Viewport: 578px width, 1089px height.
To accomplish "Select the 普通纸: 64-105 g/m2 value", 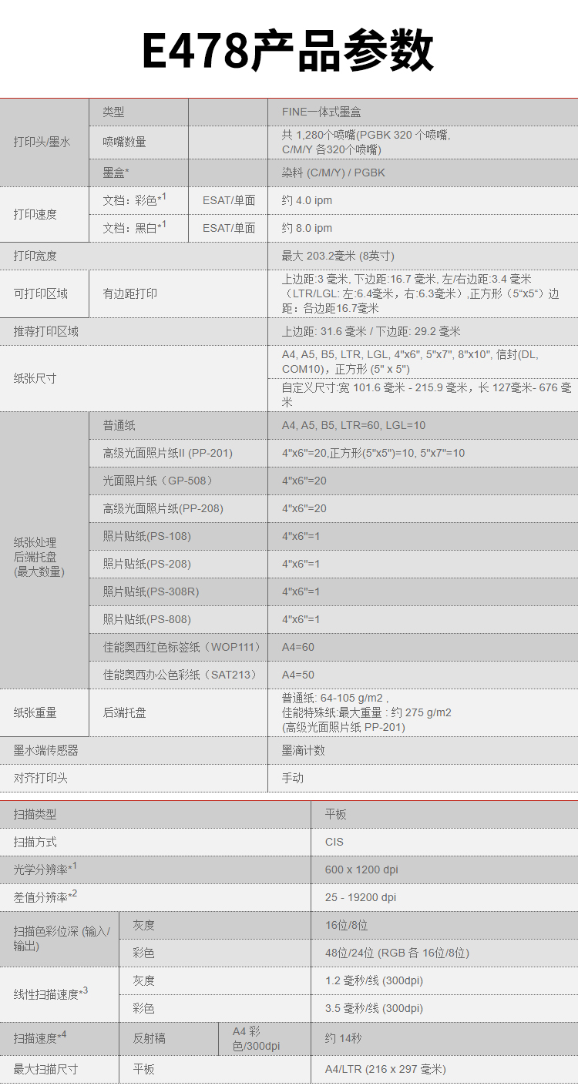I will [x=335, y=698].
